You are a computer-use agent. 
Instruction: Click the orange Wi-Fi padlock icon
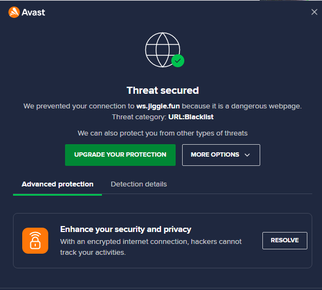35,241
